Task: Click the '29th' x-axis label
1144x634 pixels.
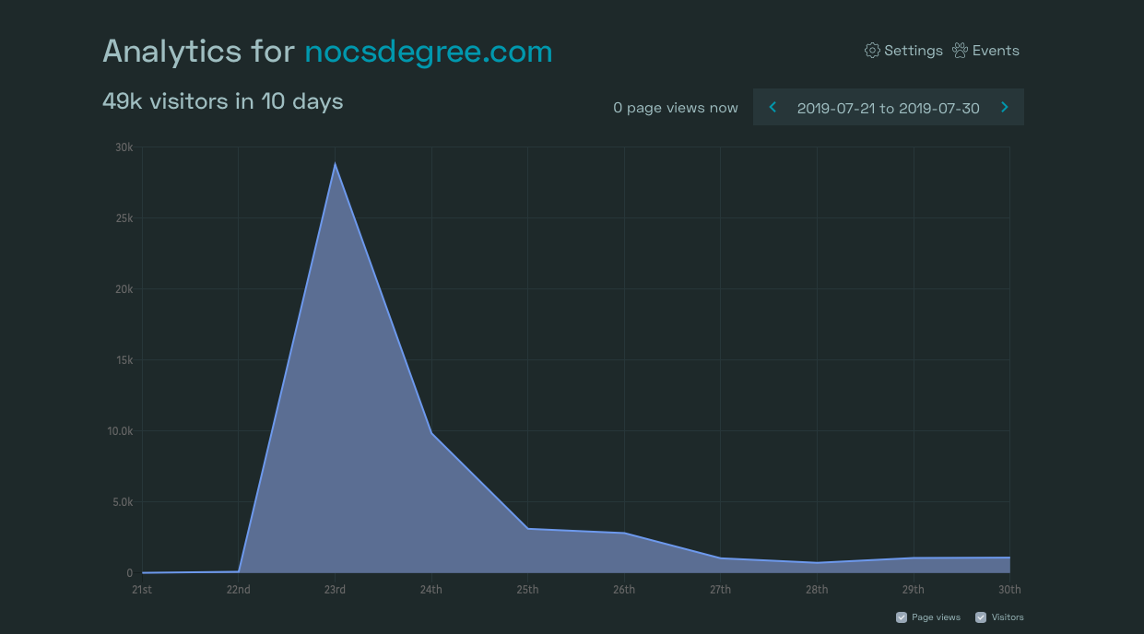Action: pyautogui.click(x=914, y=590)
